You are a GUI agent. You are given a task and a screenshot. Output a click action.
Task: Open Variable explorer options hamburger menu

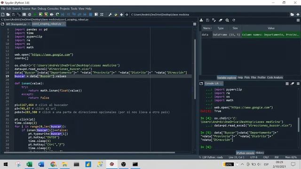click(298, 20)
